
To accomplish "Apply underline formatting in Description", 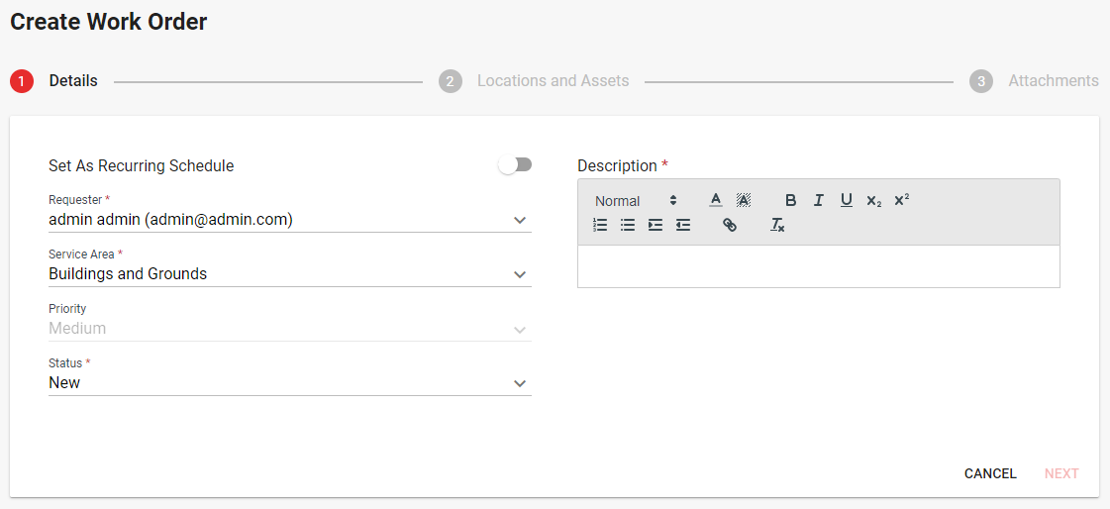I will [x=846, y=200].
